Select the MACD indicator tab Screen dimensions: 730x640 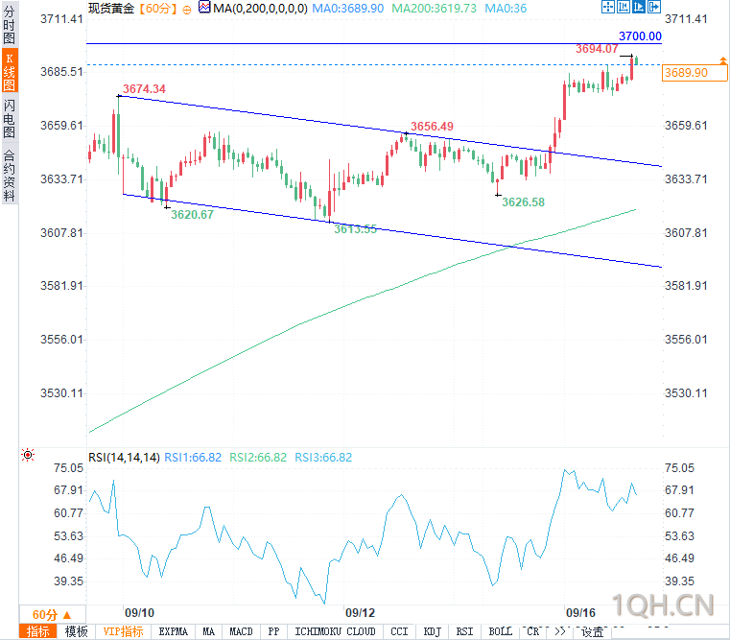(241, 631)
